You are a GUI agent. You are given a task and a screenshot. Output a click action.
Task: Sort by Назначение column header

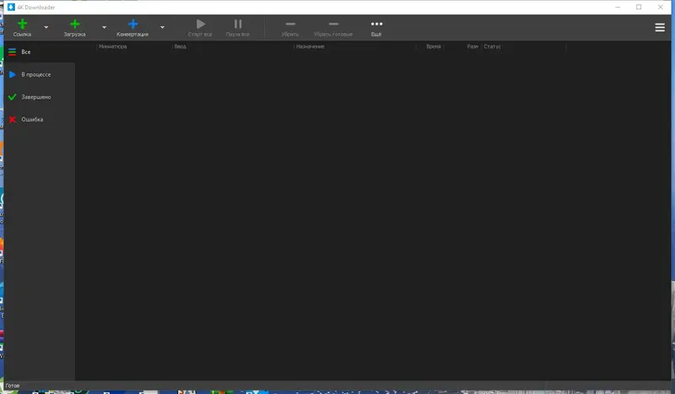[310, 46]
